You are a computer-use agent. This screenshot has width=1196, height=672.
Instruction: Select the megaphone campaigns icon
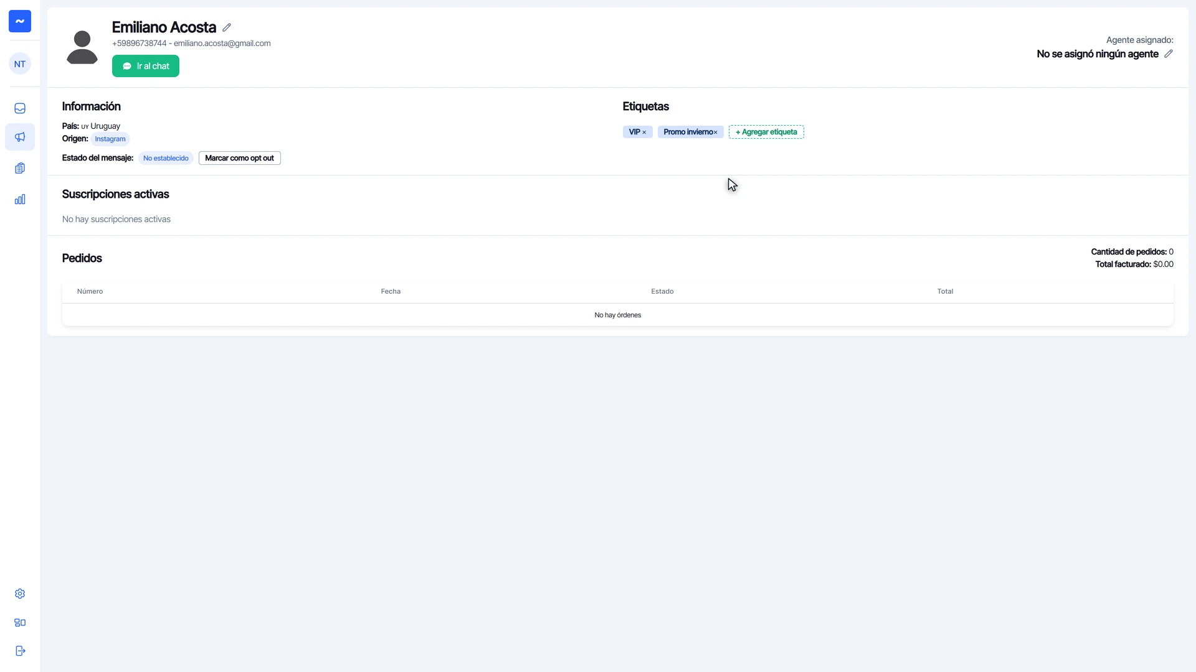coord(20,137)
